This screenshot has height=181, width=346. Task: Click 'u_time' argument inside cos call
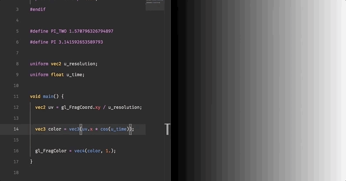point(119,129)
